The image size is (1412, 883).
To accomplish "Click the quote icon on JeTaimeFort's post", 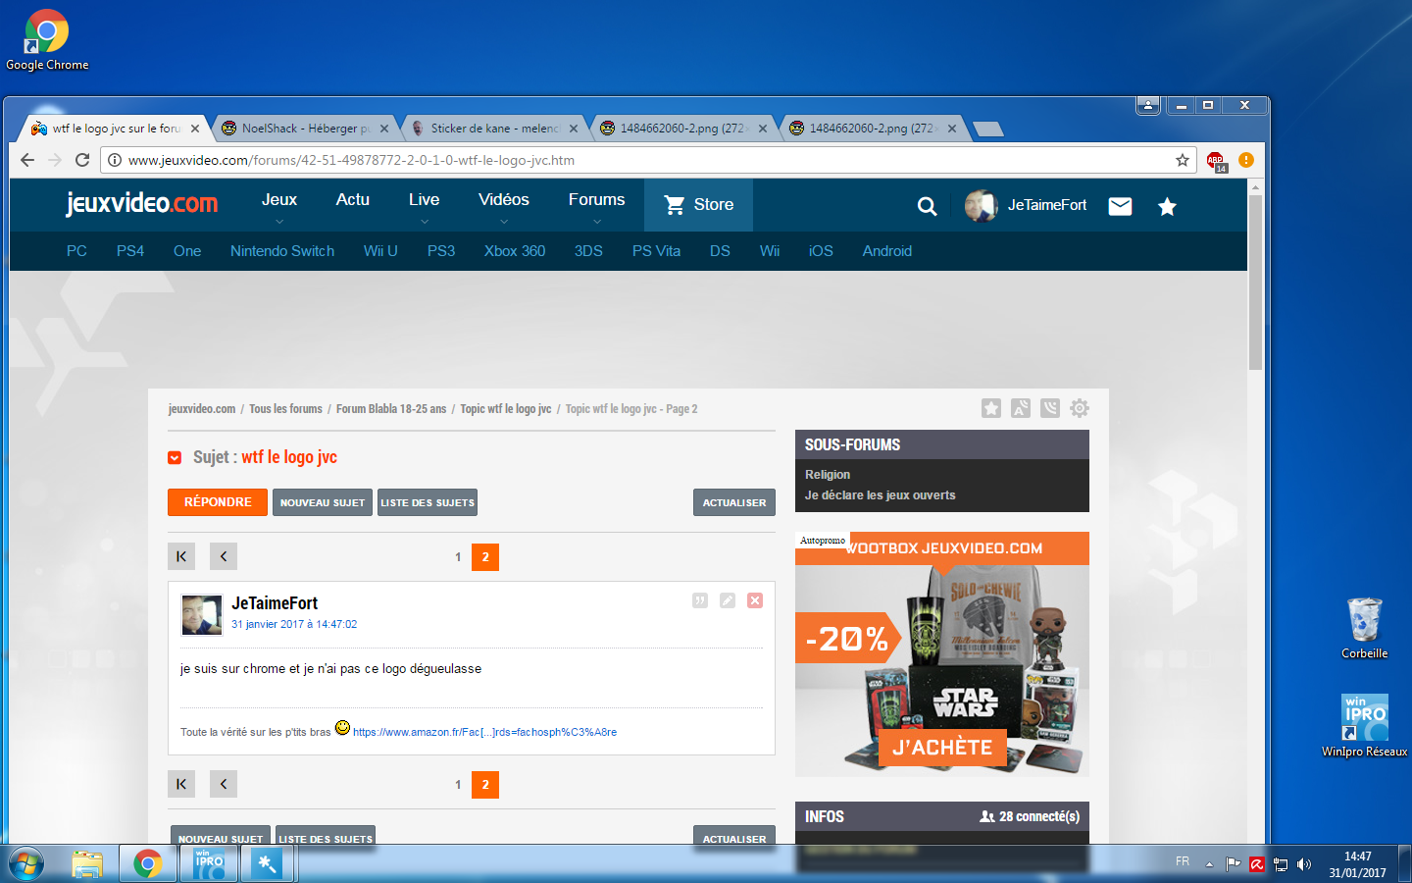I will [x=700, y=600].
